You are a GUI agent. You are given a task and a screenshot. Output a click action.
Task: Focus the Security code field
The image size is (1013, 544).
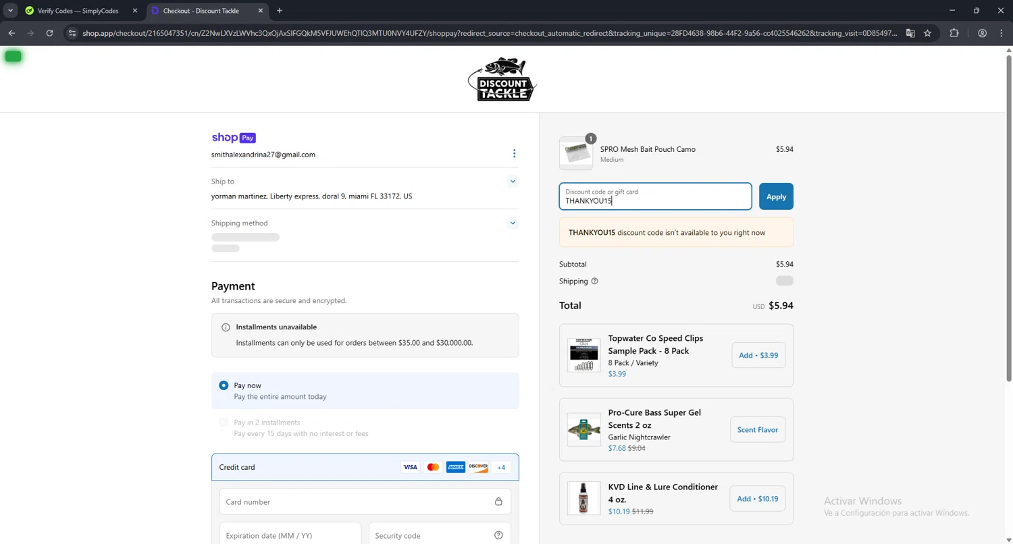coord(440,535)
